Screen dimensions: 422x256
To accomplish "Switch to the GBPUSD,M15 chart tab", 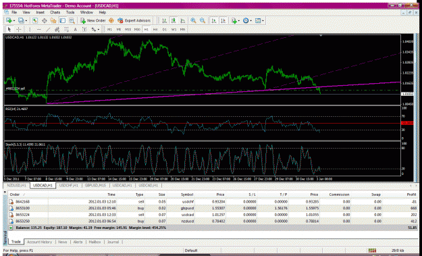I will pos(95,186).
